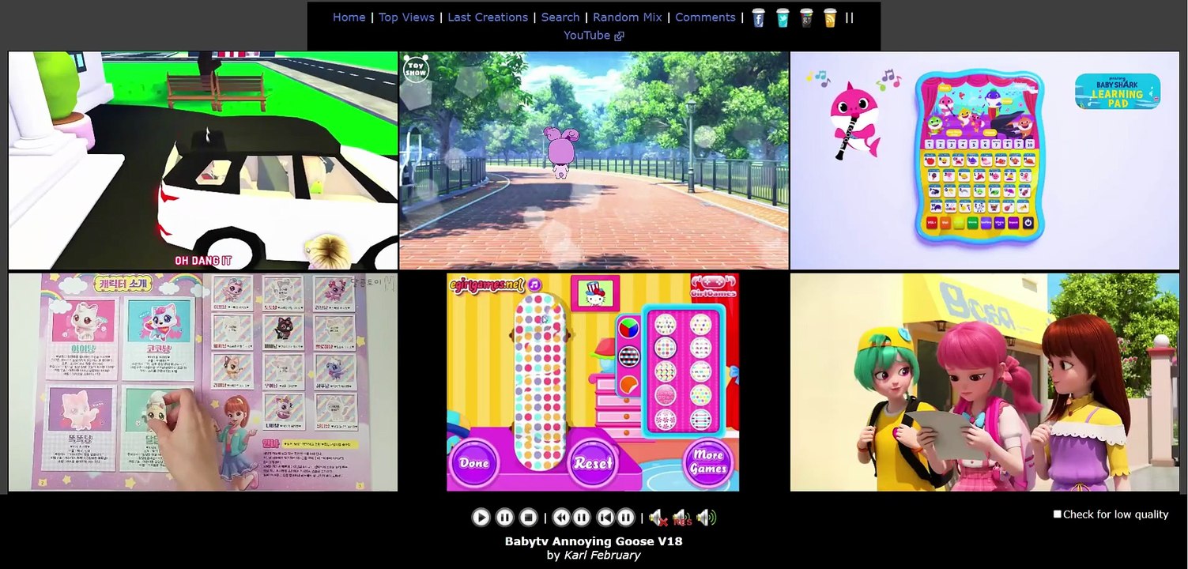The width and height of the screenshot is (1188, 569).
Task: Click the skip-to-start button
Action: pyautogui.click(x=605, y=518)
